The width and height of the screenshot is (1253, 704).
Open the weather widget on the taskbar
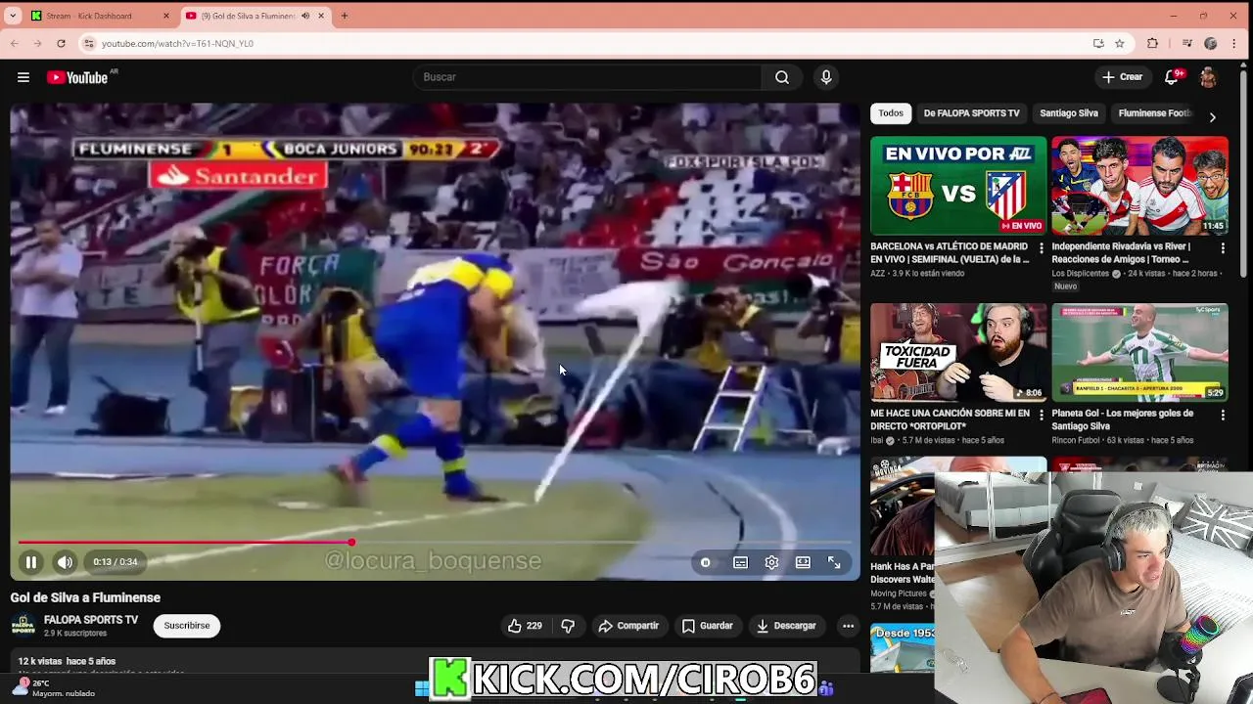click(x=54, y=688)
